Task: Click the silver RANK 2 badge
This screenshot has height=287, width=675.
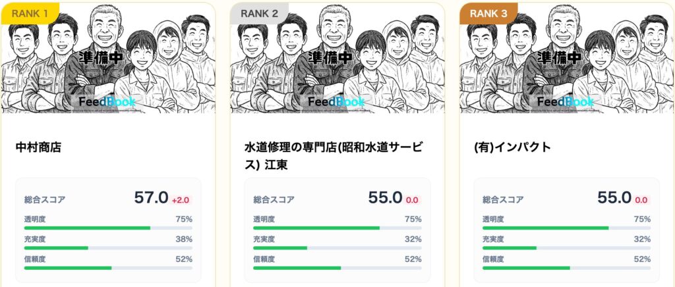Action: [x=260, y=13]
